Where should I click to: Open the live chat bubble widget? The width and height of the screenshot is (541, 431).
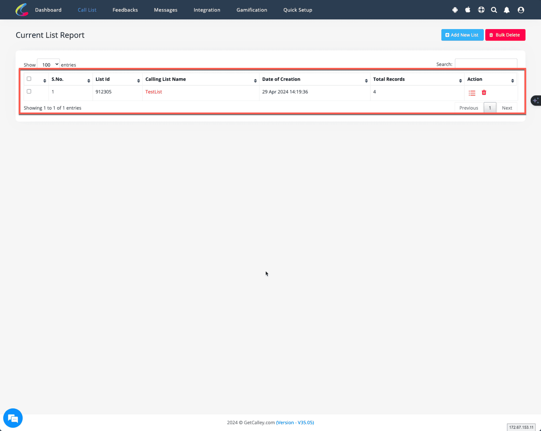pos(13,418)
